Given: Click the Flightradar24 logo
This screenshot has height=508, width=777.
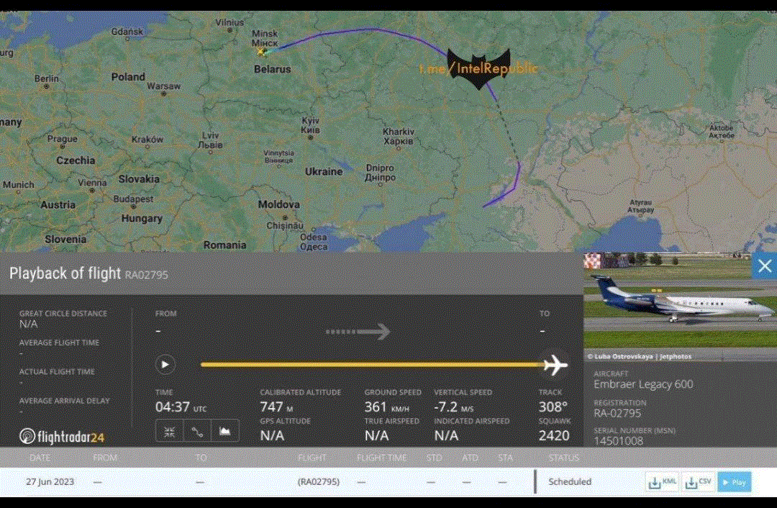Looking at the screenshot, I should [62, 436].
